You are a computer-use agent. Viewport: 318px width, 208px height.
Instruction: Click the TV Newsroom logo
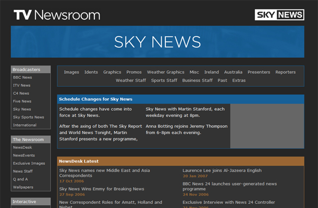point(57,15)
